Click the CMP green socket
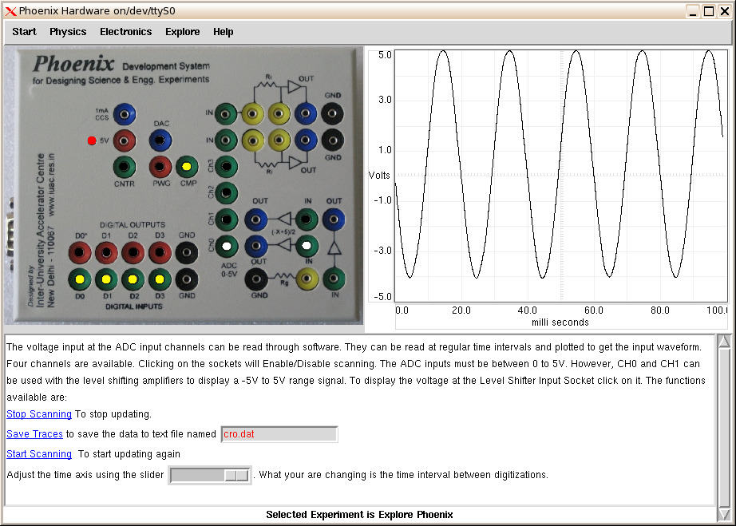 coord(187,167)
